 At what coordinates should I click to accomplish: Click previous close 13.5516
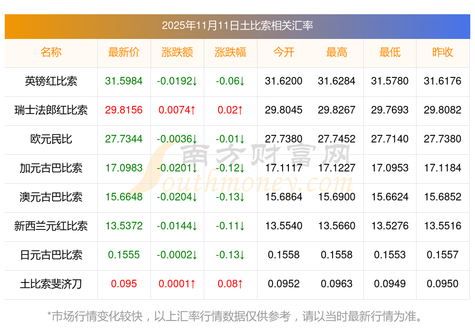(443, 226)
